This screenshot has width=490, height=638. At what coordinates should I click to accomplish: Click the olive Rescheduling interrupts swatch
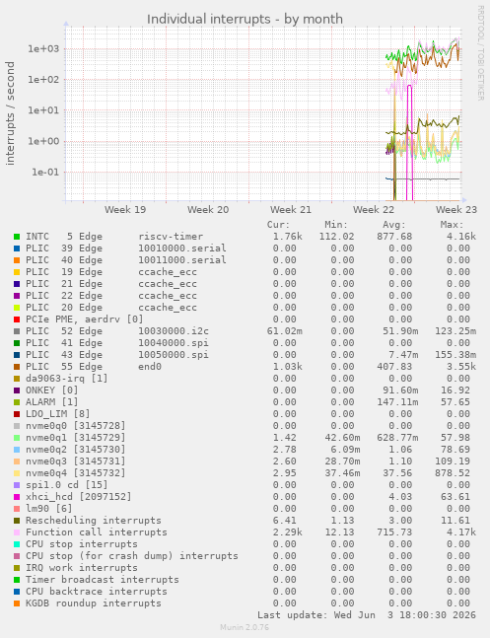17,521
